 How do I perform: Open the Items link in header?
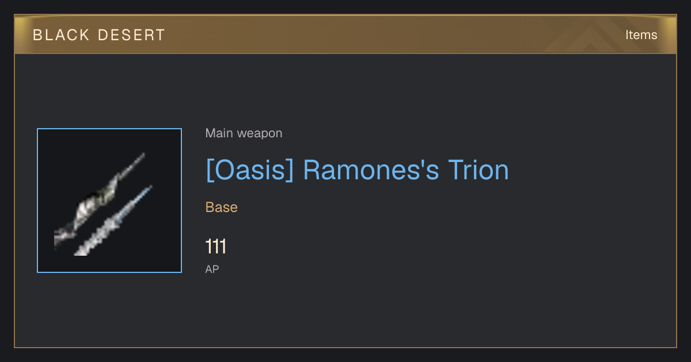[641, 35]
